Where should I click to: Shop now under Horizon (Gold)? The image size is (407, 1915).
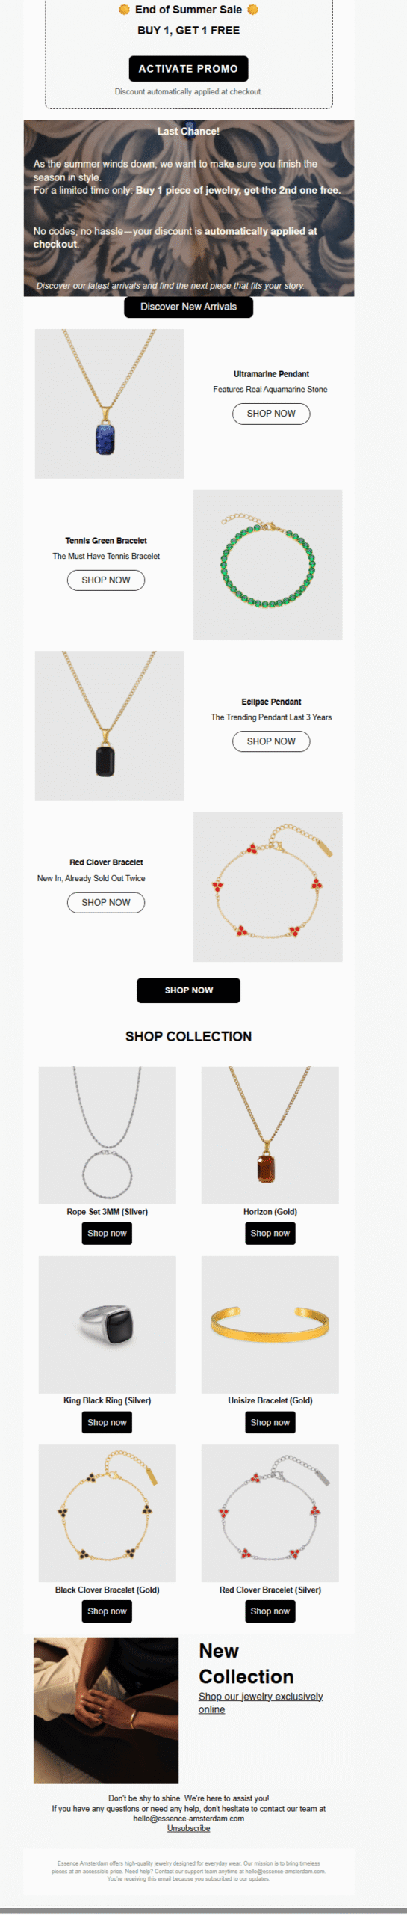(x=270, y=1233)
